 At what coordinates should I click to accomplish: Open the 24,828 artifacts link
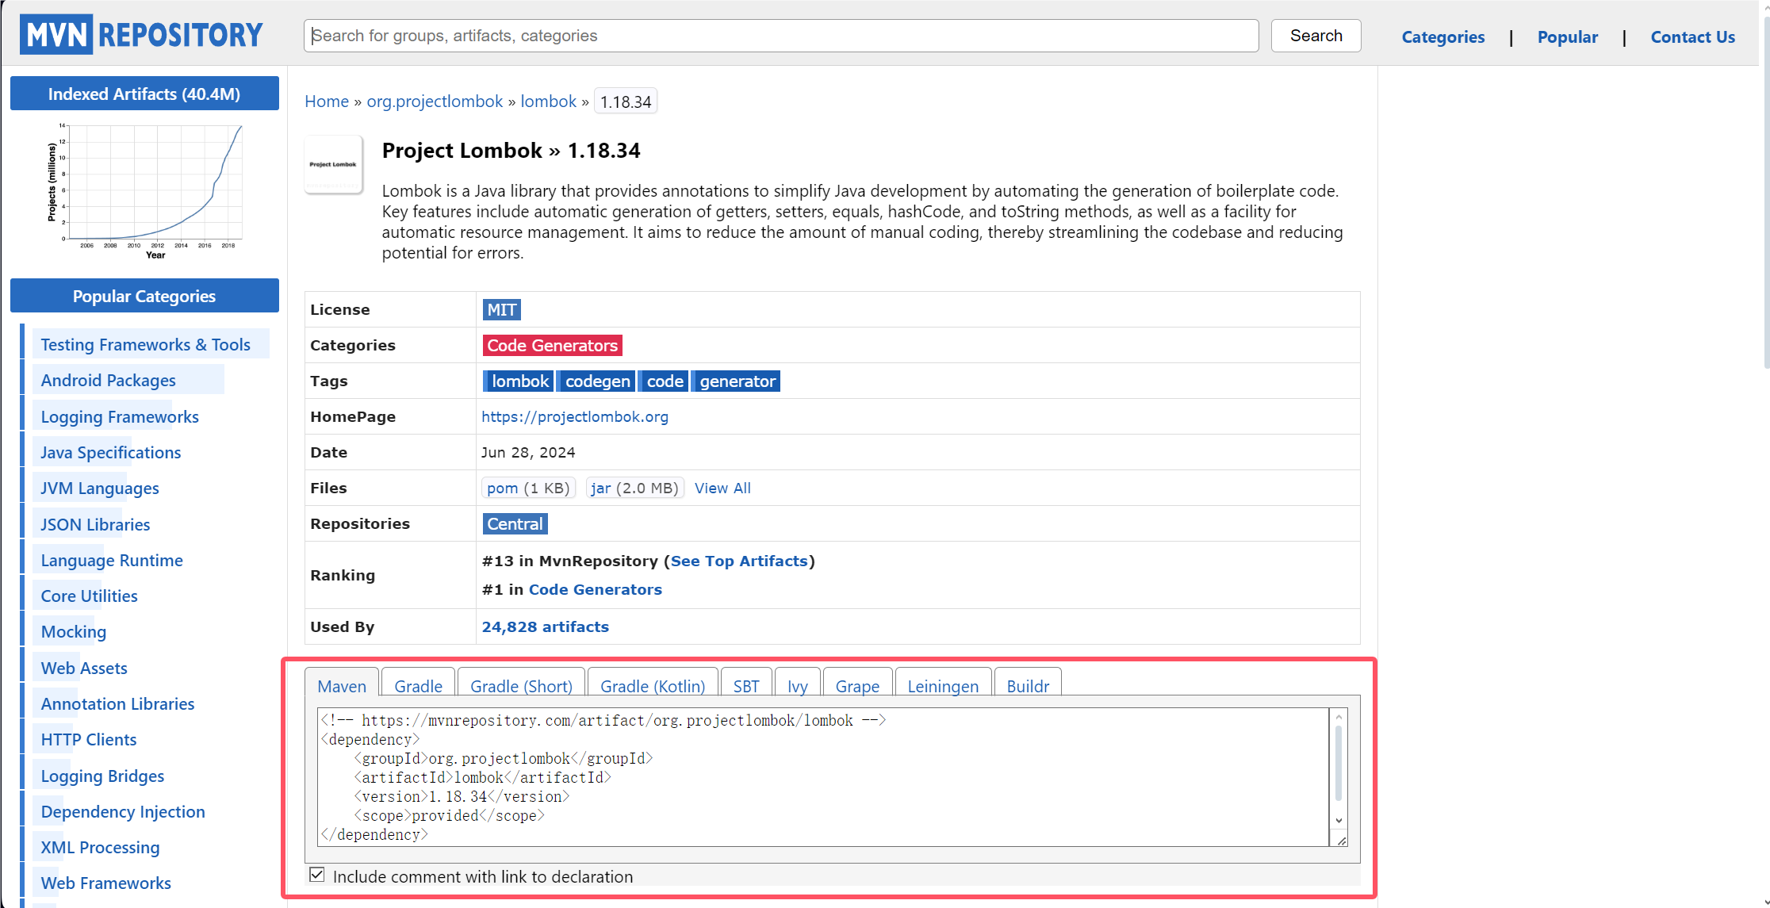pos(545,626)
